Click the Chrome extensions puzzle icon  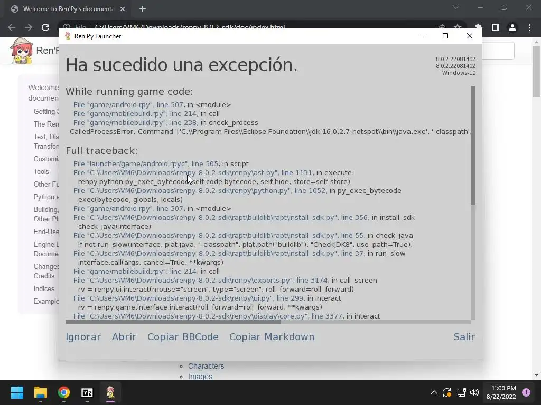(x=478, y=27)
